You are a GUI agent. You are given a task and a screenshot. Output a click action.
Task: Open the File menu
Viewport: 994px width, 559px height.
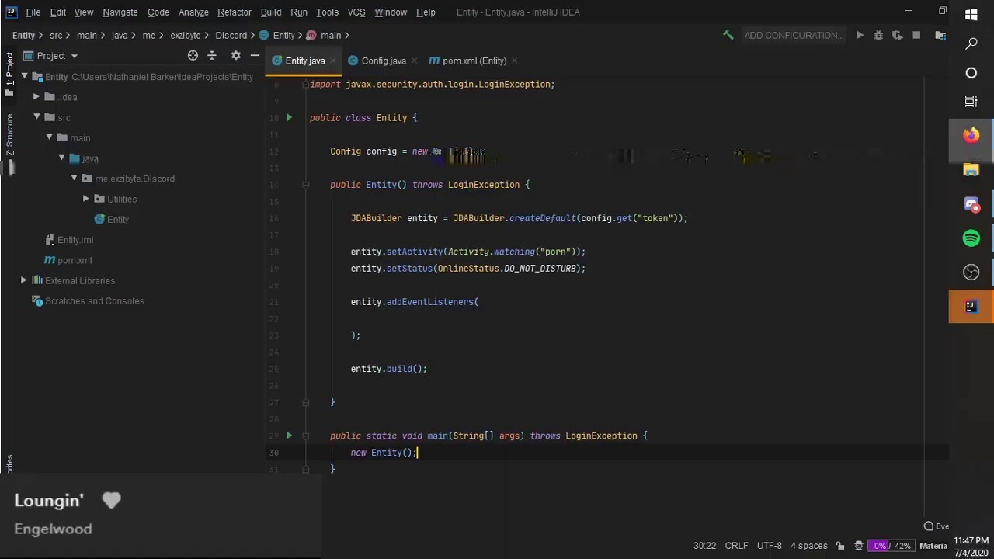[x=33, y=12]
